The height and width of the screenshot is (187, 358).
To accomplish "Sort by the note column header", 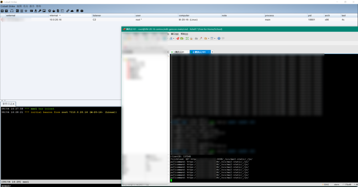I will [x=243, y=15].
